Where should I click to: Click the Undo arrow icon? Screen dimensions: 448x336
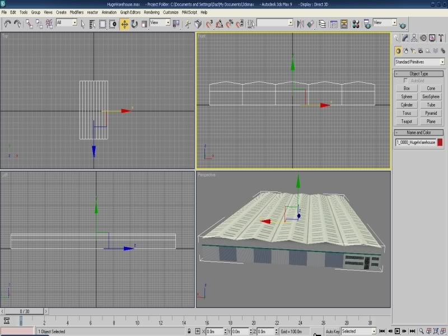tap(8, 24)
